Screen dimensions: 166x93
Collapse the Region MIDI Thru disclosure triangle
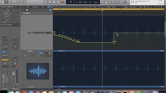click(2, 7)
